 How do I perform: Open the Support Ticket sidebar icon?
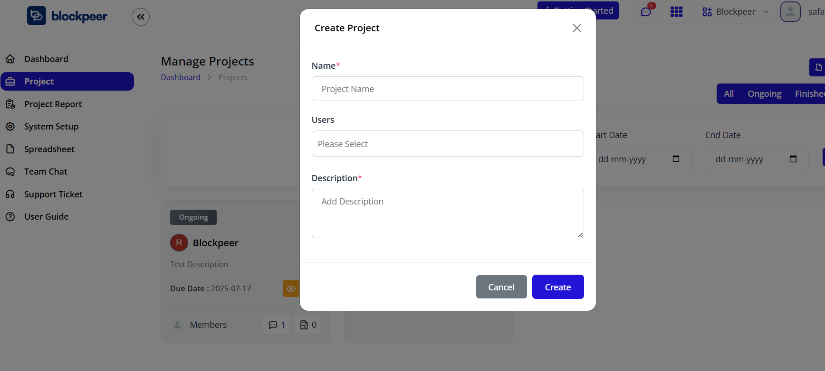pyautogui.click(x=10, y=194)
